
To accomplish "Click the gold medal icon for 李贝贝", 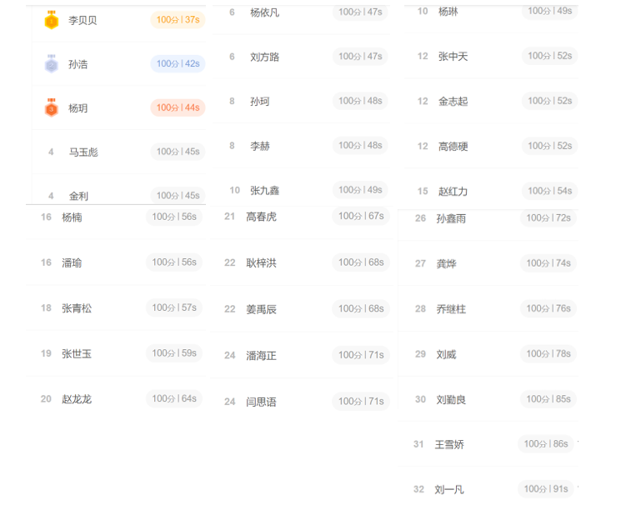I will tap(52, 20).
